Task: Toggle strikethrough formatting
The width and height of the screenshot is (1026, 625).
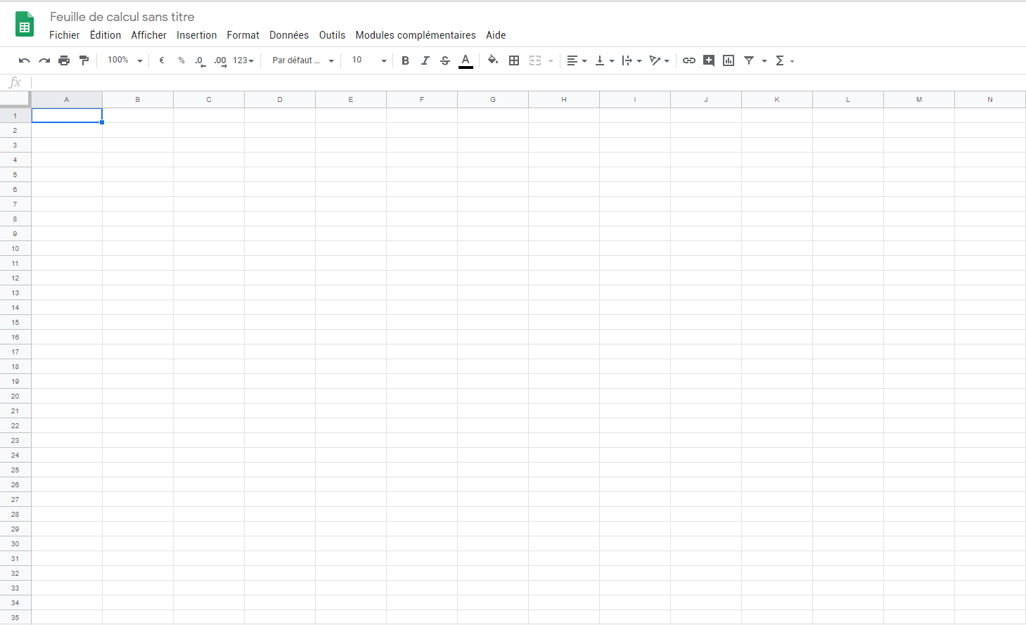Action: pos(445,60)
